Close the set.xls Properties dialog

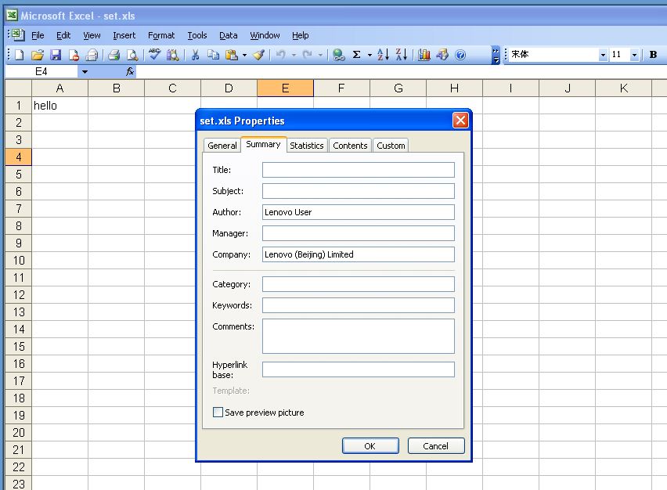tap(460, 121)
